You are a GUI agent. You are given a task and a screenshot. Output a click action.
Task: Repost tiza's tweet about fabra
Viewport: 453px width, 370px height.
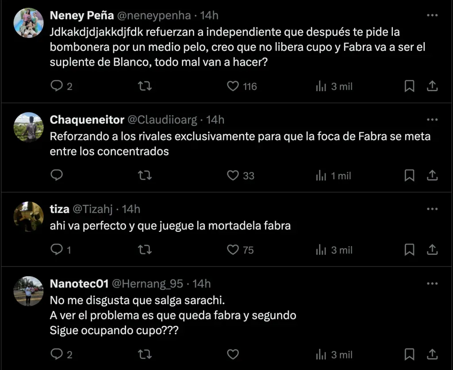(x=145, y=250)
